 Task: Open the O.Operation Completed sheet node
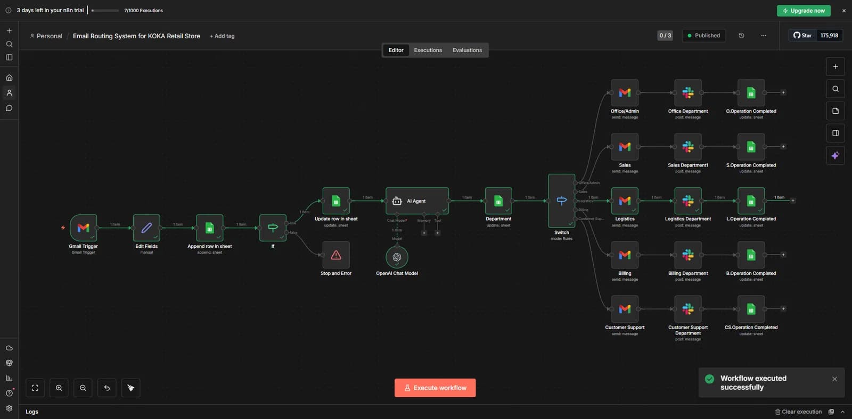coord(751,93)
